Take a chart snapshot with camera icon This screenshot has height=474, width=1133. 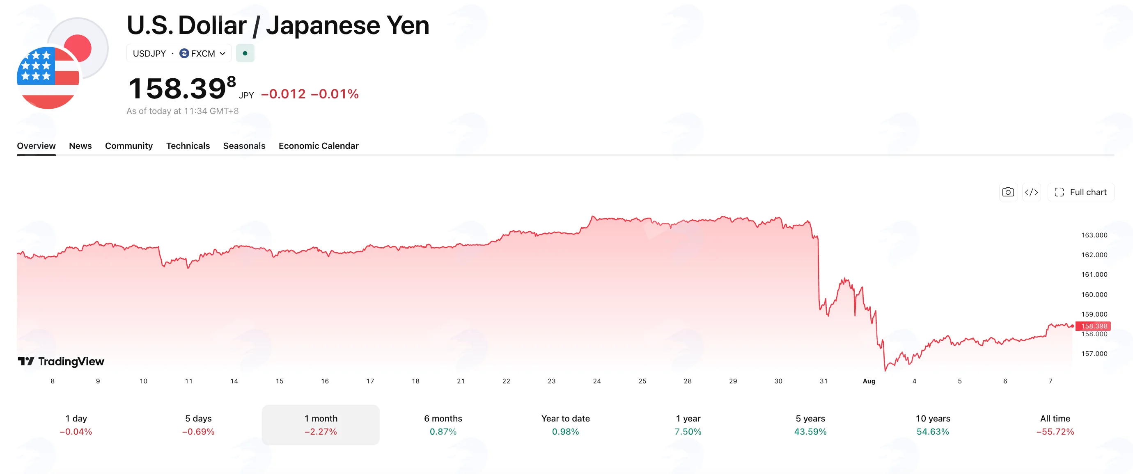1008,192
